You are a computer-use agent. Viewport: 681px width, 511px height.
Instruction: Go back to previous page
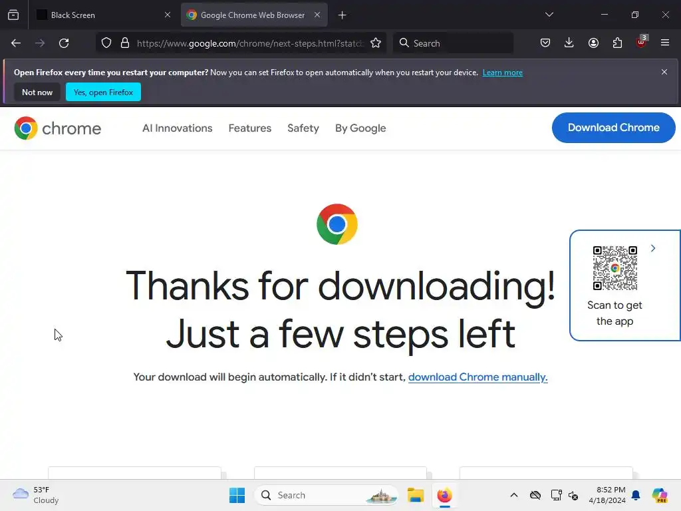[x=16, y=43]
